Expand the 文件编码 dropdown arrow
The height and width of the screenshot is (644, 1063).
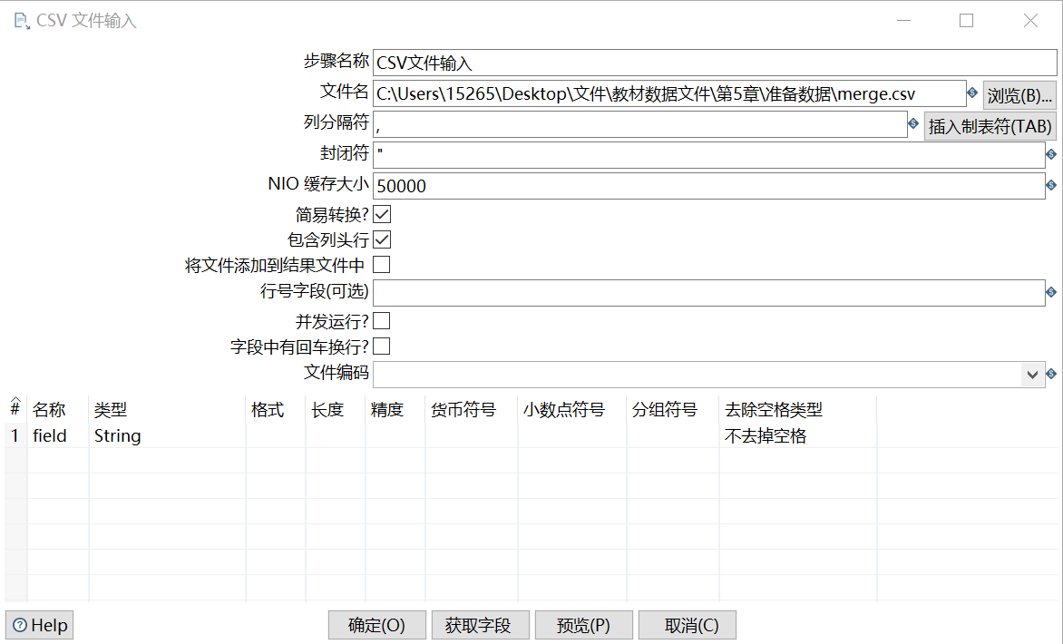[1032, 375]
